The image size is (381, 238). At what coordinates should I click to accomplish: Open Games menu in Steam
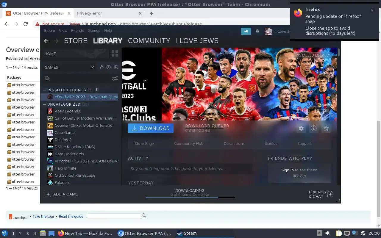coord(94,30)
